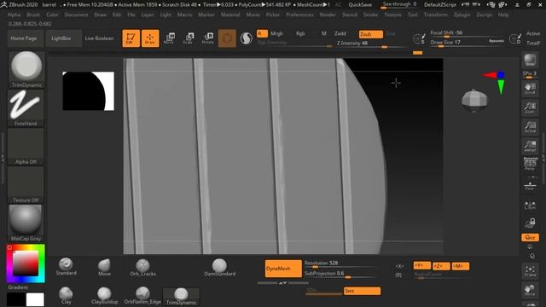Choose the ClayBuildup brush
Screen dimensions: 546x307
click(x=104, y=296)
